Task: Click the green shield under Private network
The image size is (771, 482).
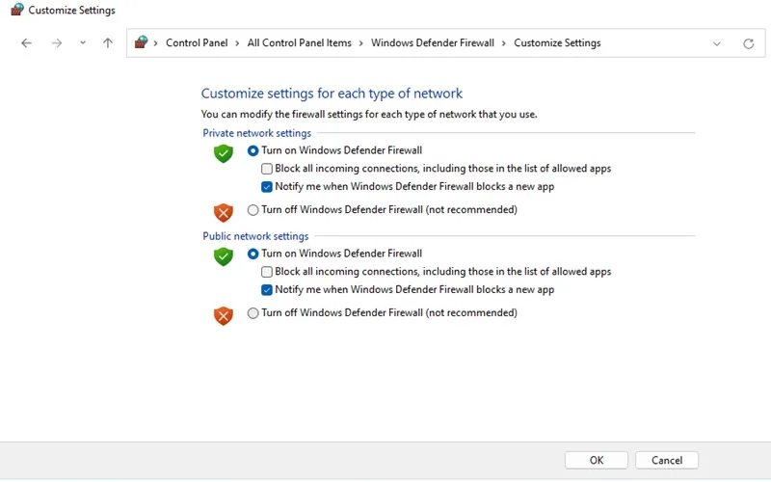Action: point(224,153)
